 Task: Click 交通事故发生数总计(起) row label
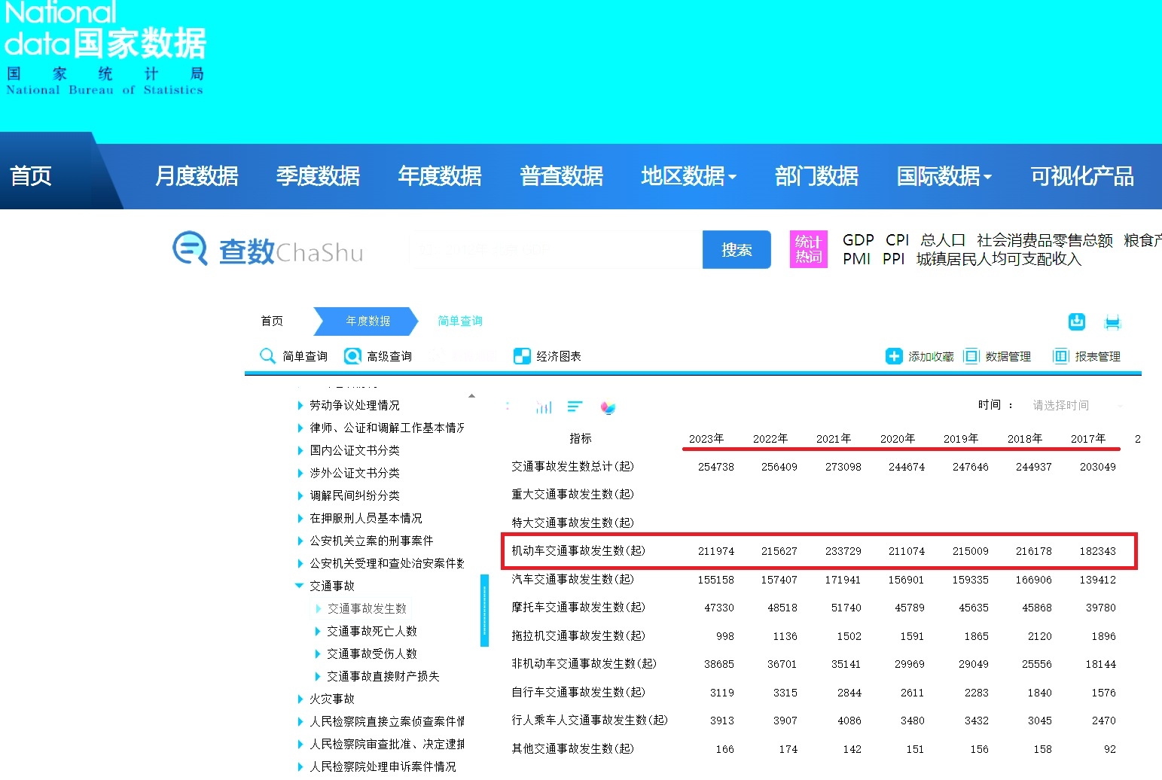(573, 466)
